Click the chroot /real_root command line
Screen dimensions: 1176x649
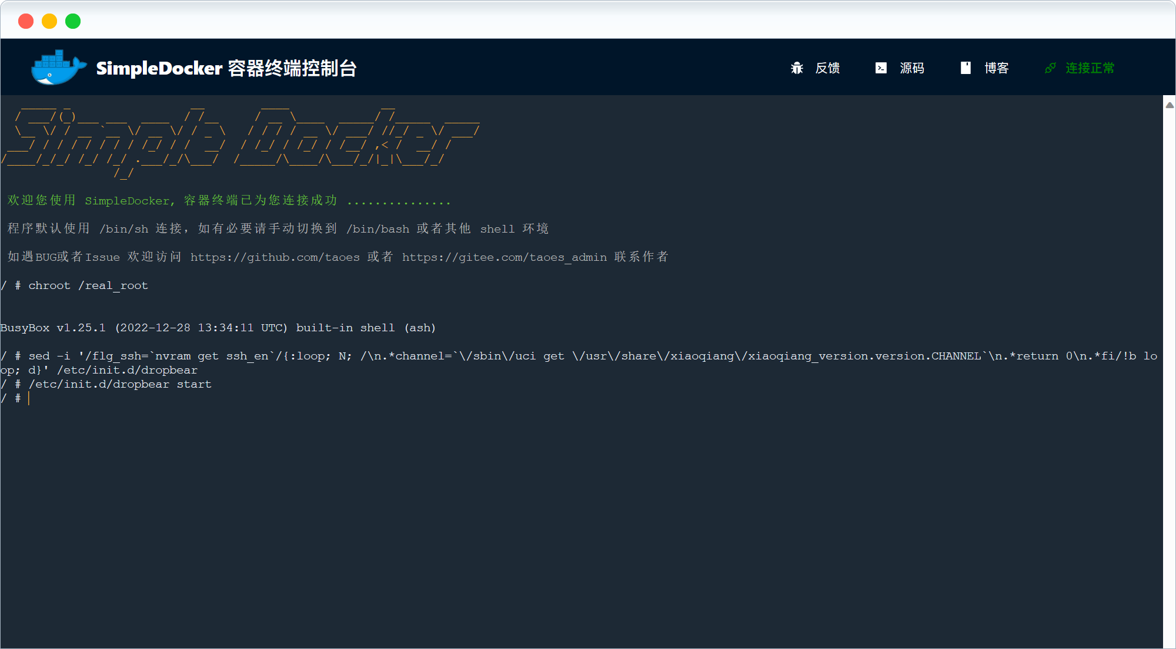(x=88, y=285)
